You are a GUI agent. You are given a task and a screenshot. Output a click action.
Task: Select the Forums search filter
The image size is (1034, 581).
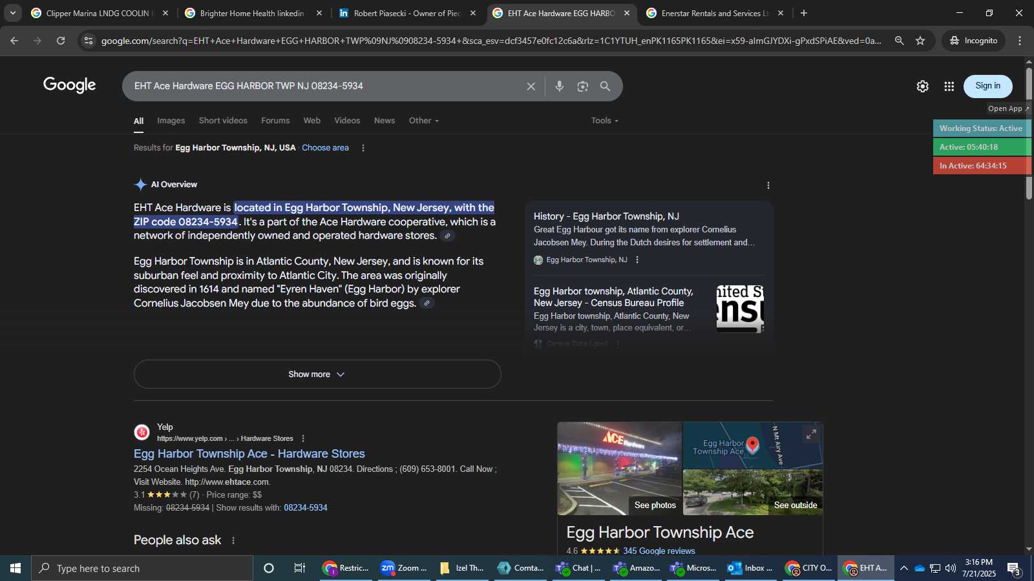pos(275,121)
